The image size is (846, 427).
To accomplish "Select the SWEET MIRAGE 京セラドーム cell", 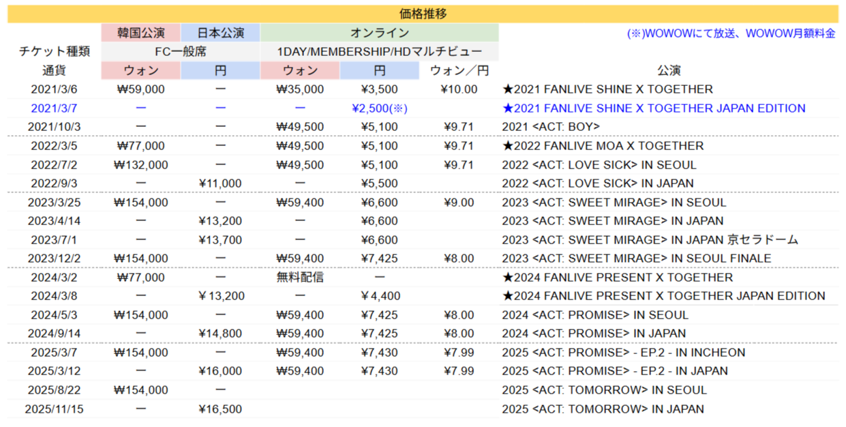I will point(650,240).
